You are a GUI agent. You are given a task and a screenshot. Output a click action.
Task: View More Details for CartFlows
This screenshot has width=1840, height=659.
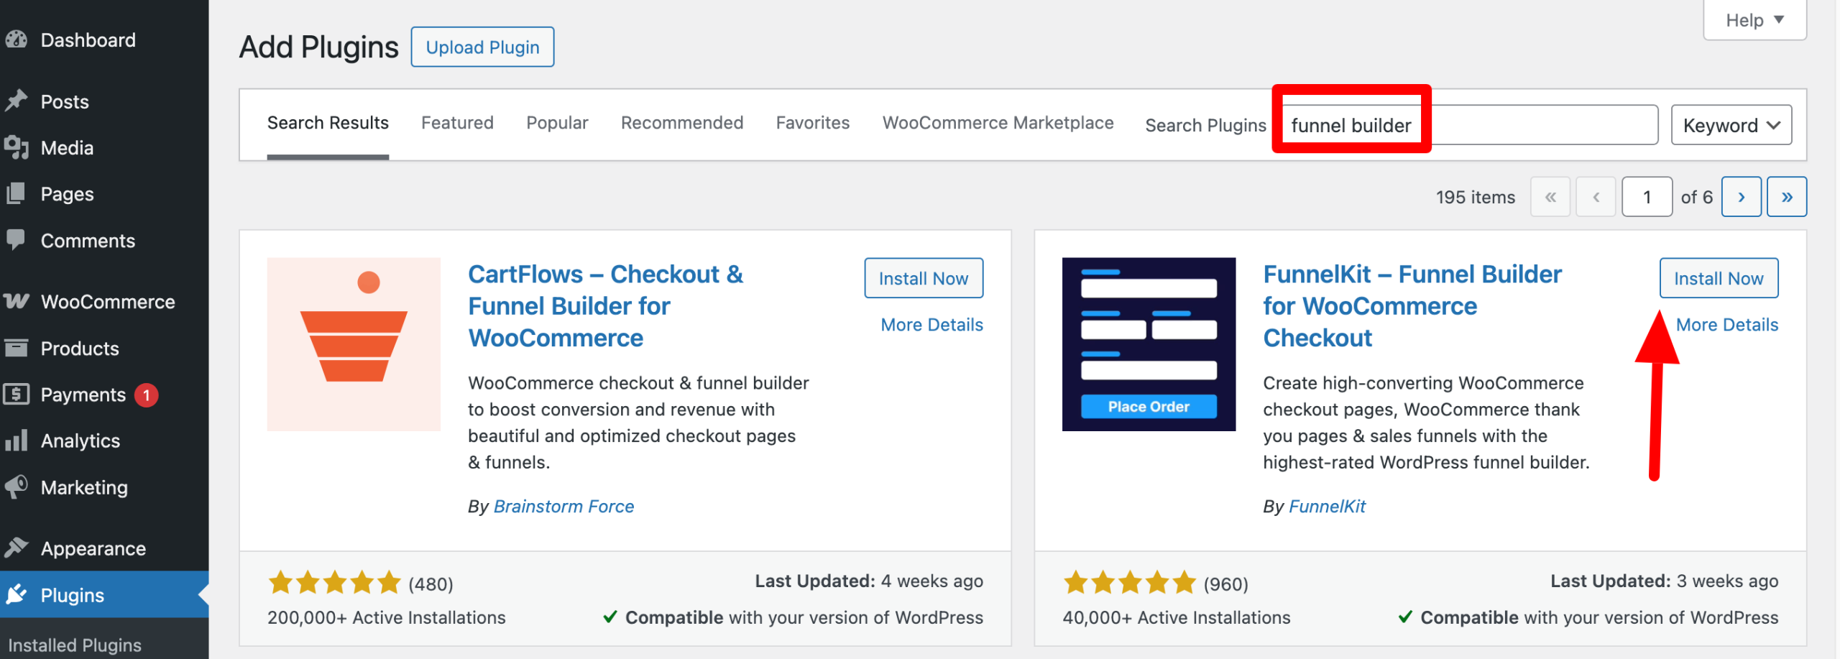931,325
